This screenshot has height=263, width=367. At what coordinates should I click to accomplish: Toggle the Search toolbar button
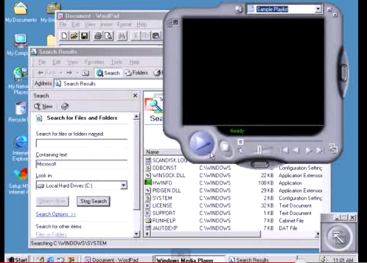pos(108,73)
